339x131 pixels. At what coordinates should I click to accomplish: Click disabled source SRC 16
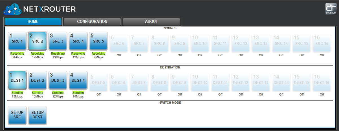pos(322,43)
